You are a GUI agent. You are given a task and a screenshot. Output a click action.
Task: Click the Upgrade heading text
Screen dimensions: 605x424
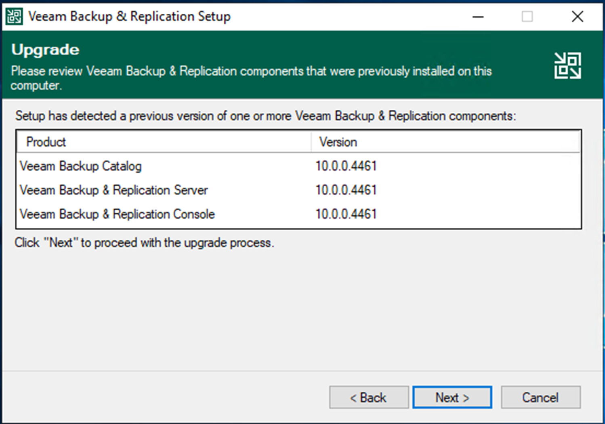45,50
